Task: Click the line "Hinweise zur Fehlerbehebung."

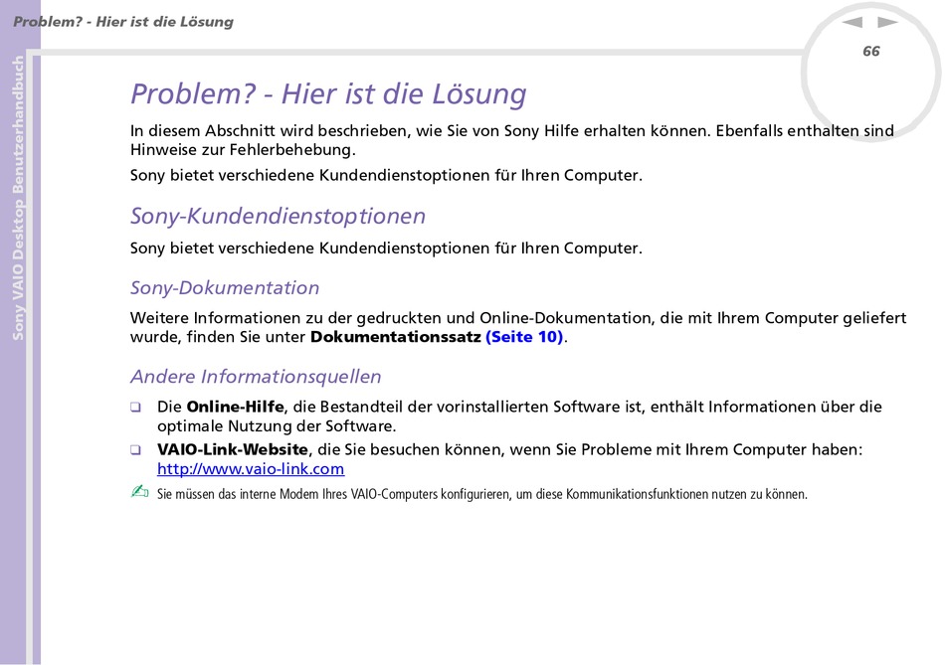Action: (244, 149)
